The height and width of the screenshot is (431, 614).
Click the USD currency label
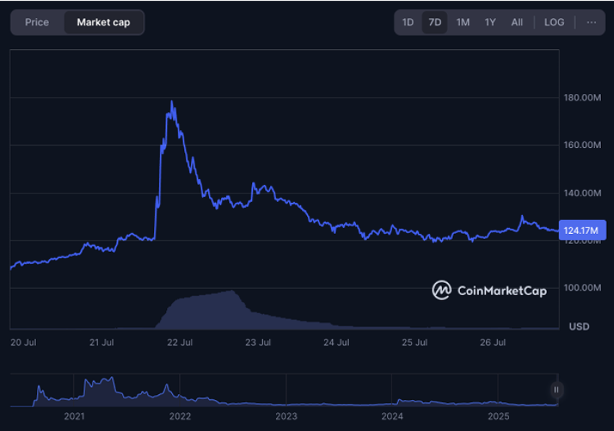click(579, 326)
